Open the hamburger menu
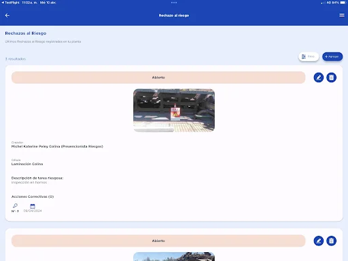 (342, 16)
